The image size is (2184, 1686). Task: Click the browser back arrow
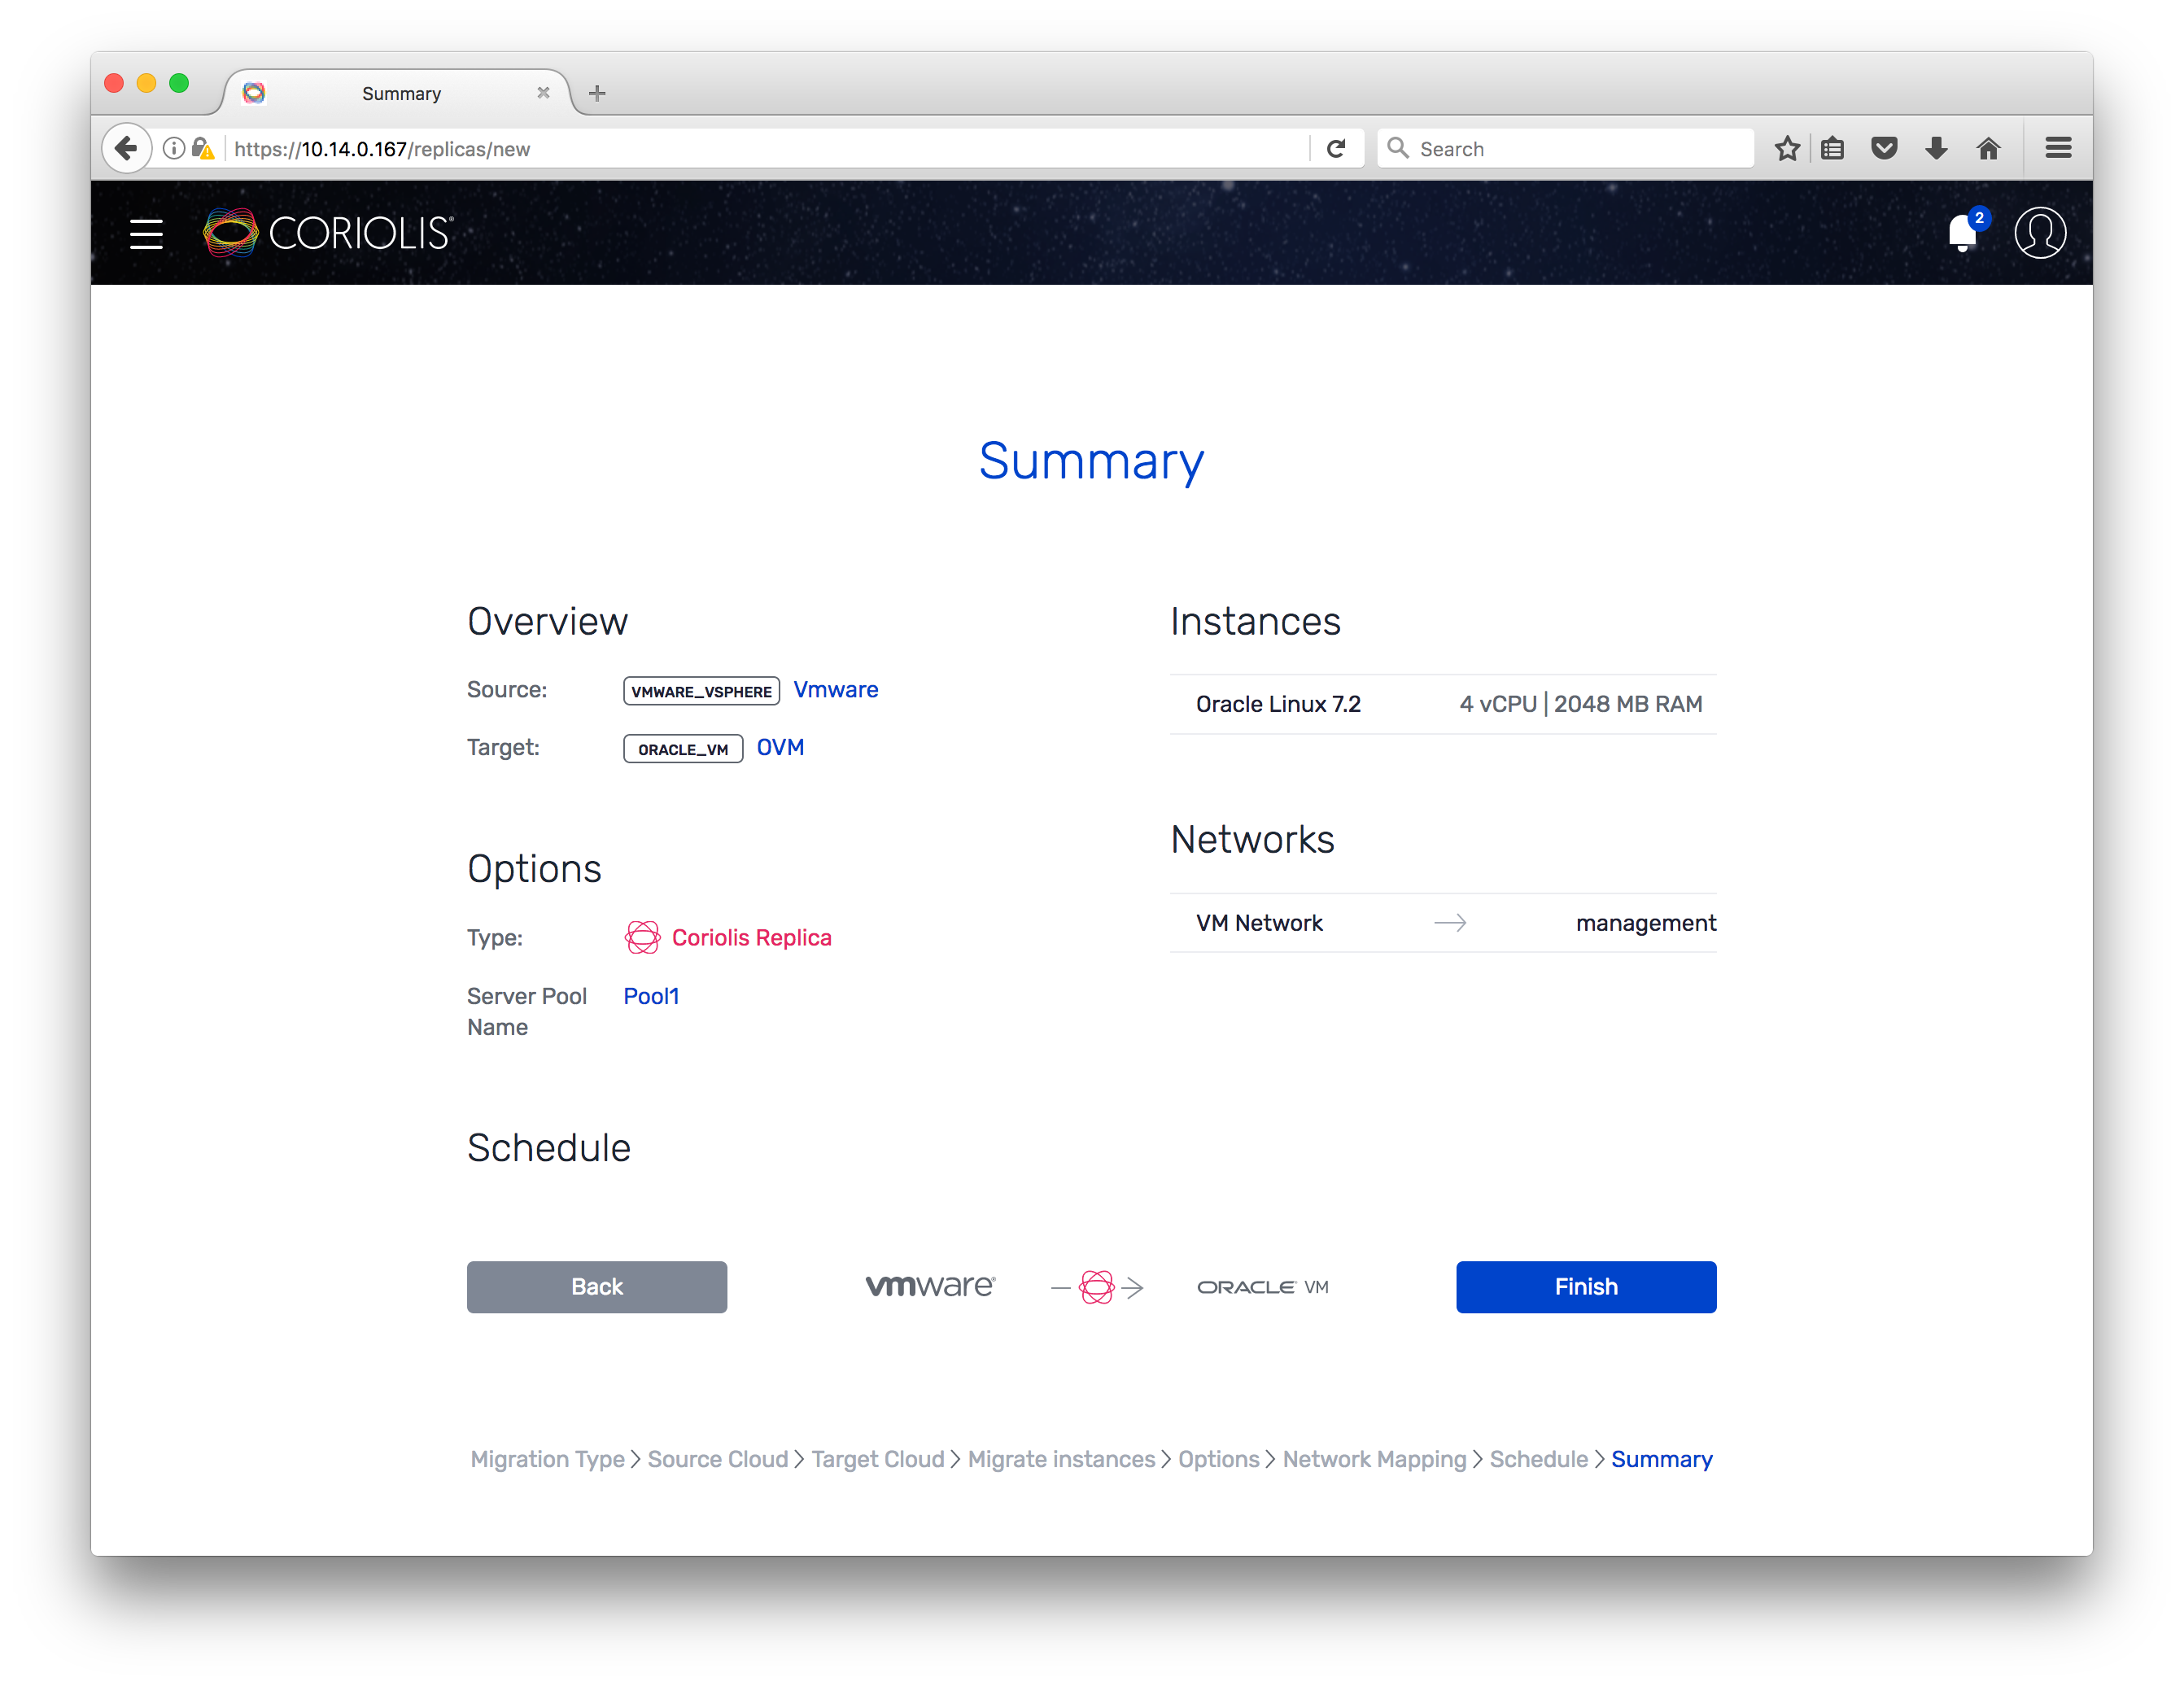(x=126, y=149)
